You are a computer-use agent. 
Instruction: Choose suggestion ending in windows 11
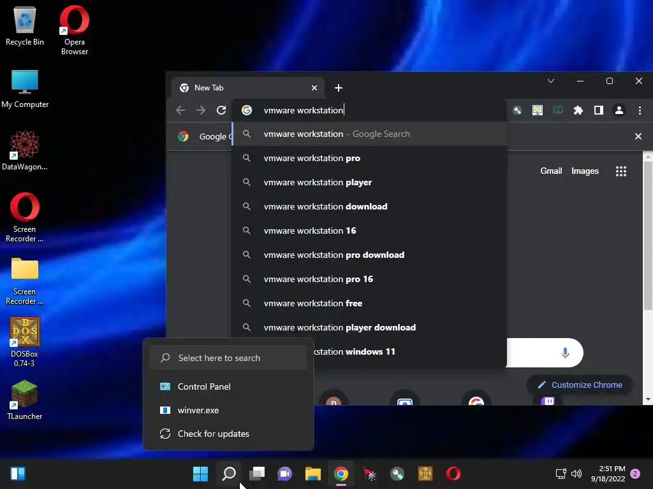[410, 351]
